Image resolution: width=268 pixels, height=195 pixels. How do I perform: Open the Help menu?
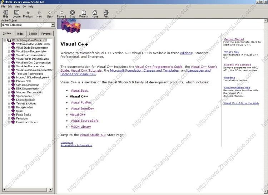pyautogui.click(x=31, y=6)
